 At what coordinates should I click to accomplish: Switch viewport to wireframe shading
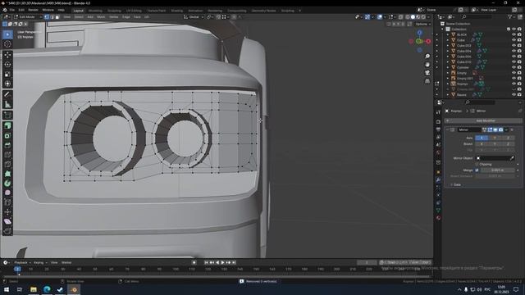(407, 16)
